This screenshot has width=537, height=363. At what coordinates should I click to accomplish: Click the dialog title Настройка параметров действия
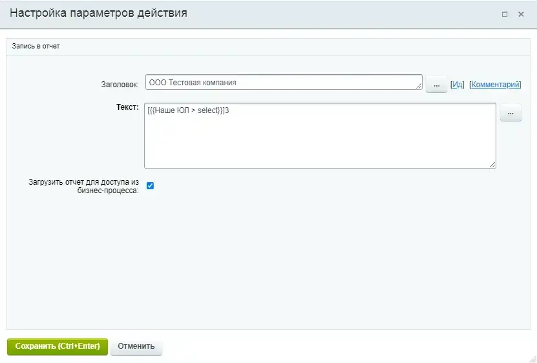pyautogui.click(x=99, y=13)
